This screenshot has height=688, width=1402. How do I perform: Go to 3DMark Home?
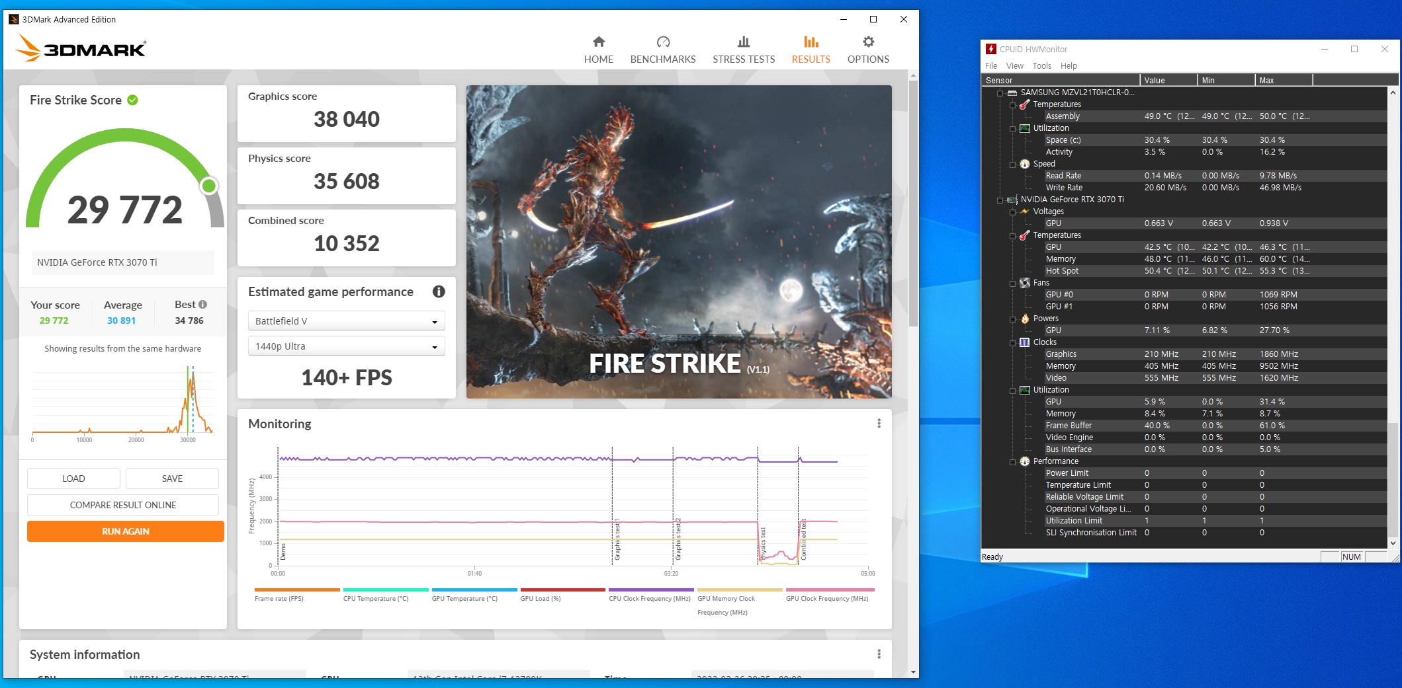point(598,50)
